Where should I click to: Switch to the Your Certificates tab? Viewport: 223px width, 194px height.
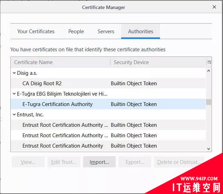36,31
